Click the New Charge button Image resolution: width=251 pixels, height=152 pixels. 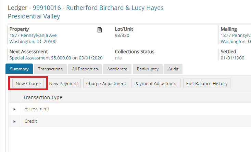click(x=28, y=83)
